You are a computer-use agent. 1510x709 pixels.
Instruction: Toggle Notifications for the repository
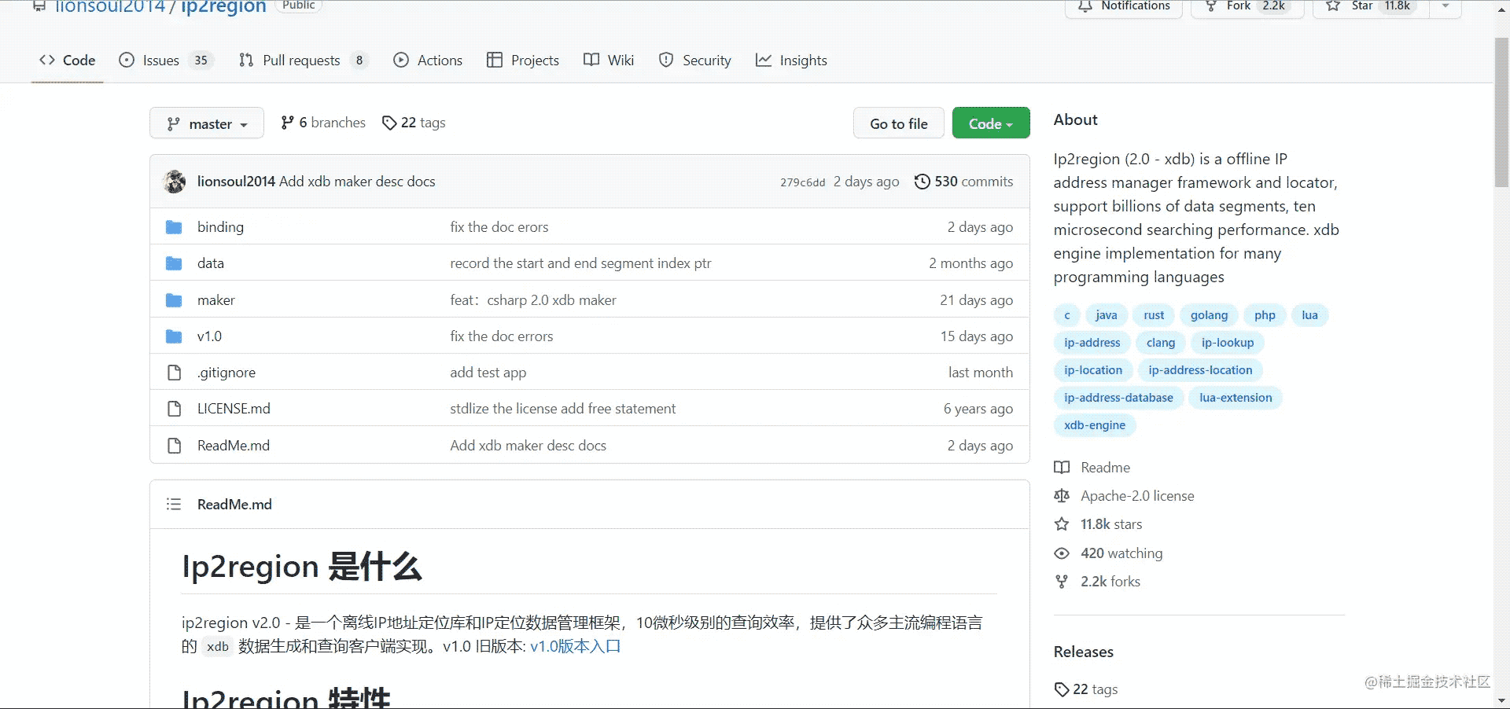(1124, 6)
